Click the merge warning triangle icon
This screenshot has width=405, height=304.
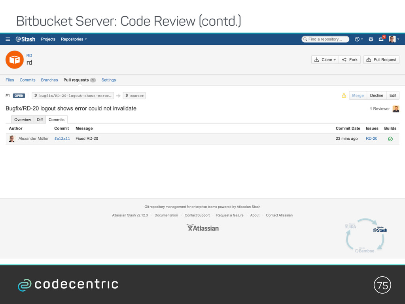[x=344, y=96]
